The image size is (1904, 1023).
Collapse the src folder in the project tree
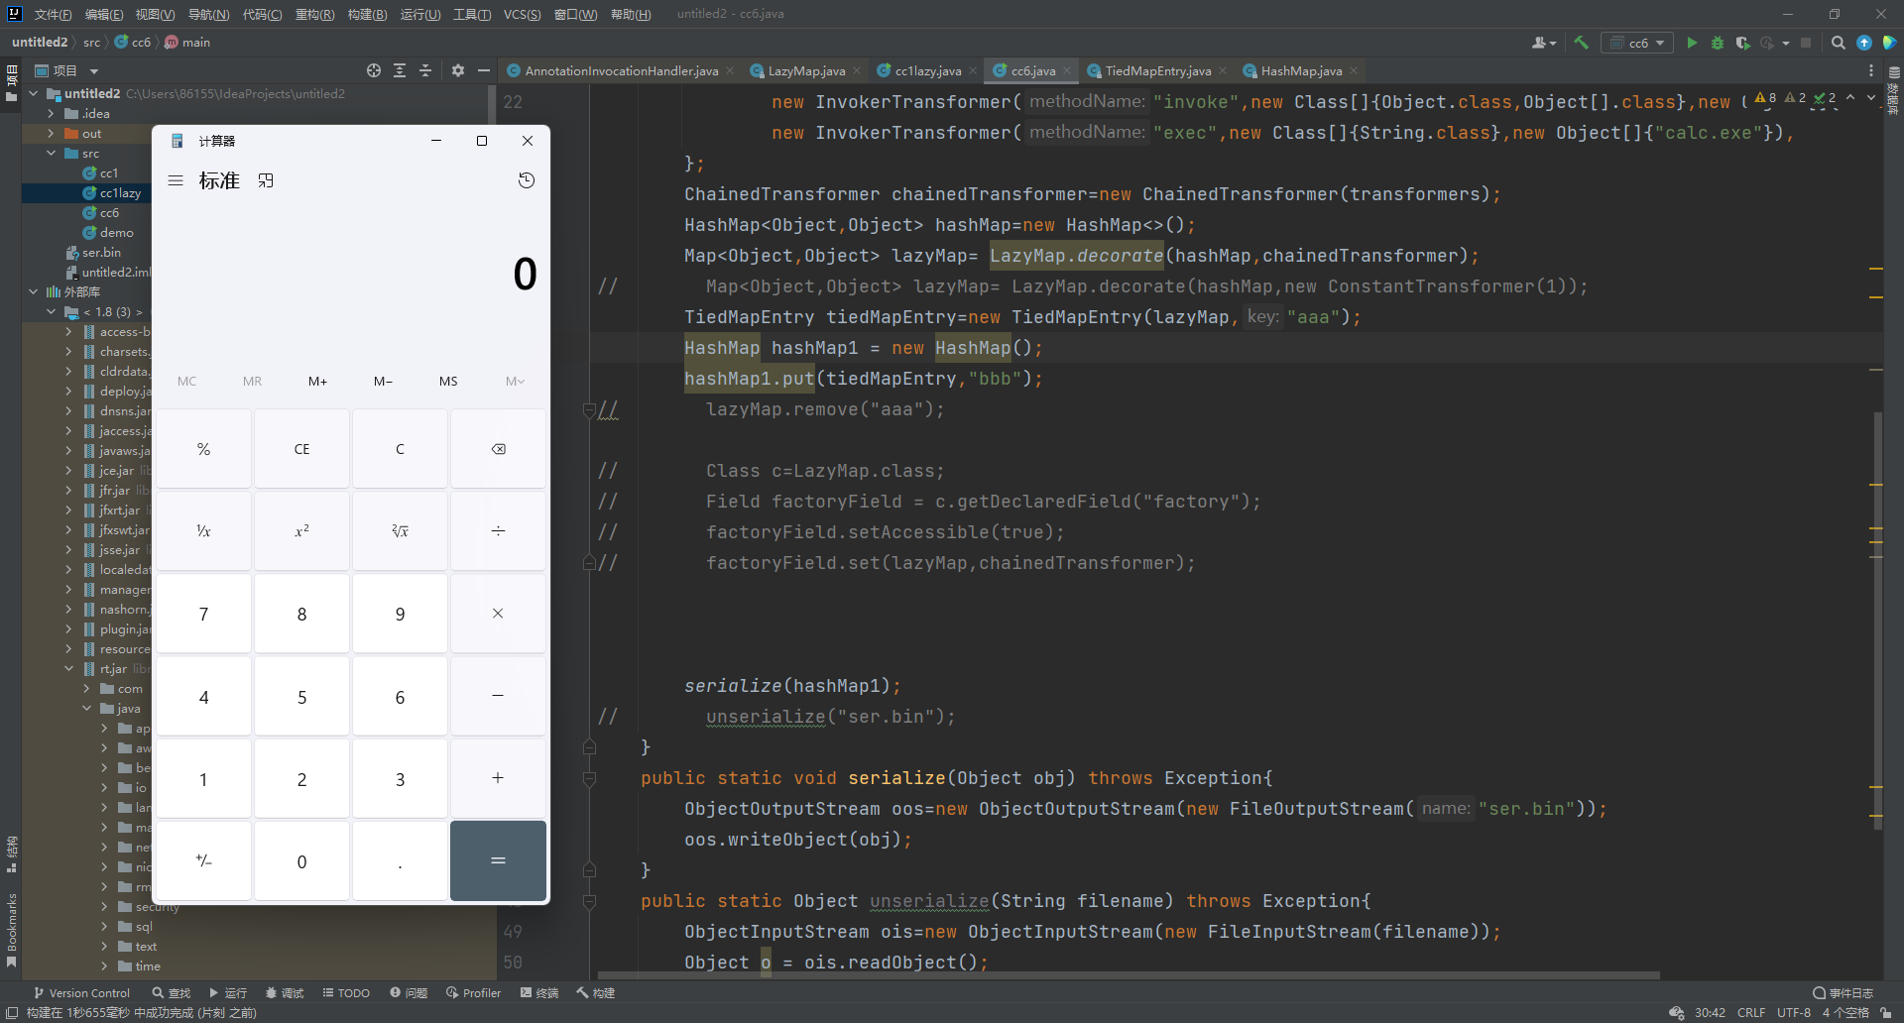(52, 154)
